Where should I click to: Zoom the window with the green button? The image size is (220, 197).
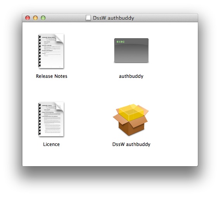pyautogui.click(x=43, y=18)
